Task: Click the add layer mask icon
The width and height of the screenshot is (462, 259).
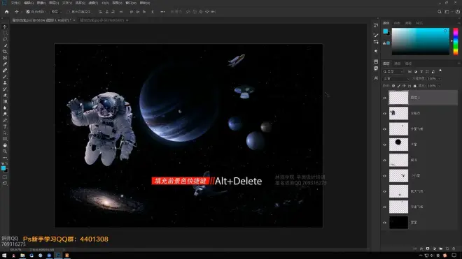Action: [428, 249]
